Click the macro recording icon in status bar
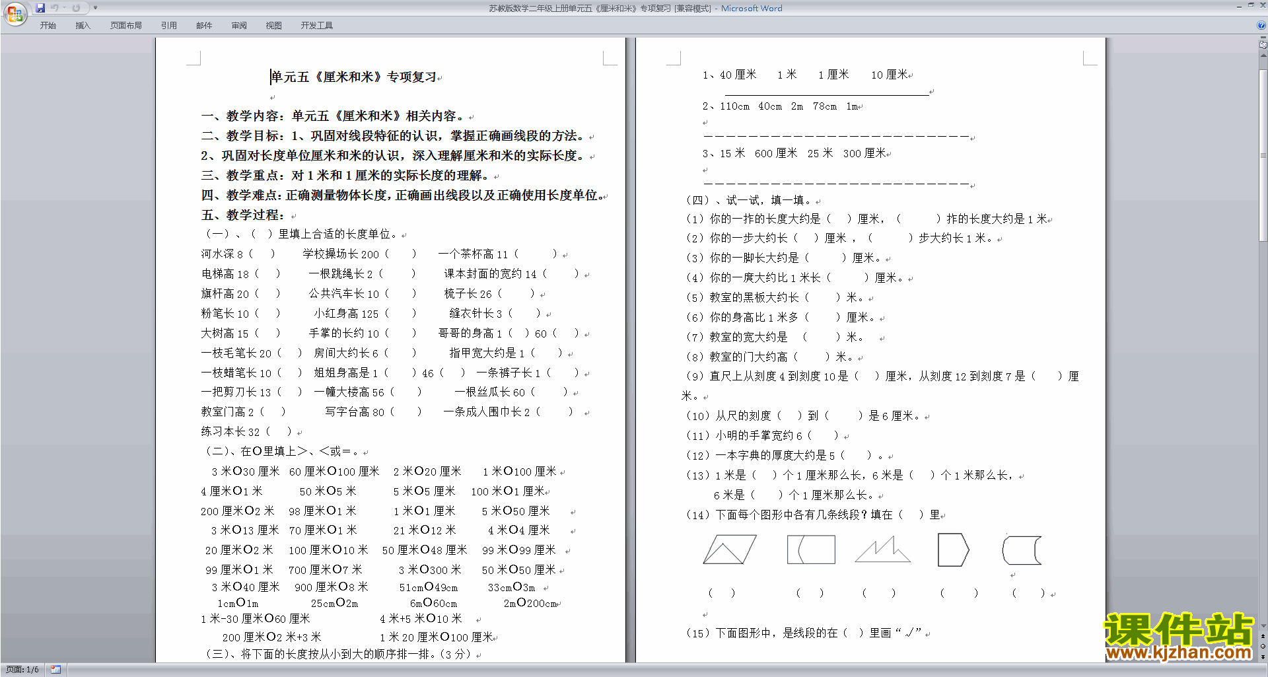Image resolution: width=1268 pixels, height=677 pixels. pos(56,670)
